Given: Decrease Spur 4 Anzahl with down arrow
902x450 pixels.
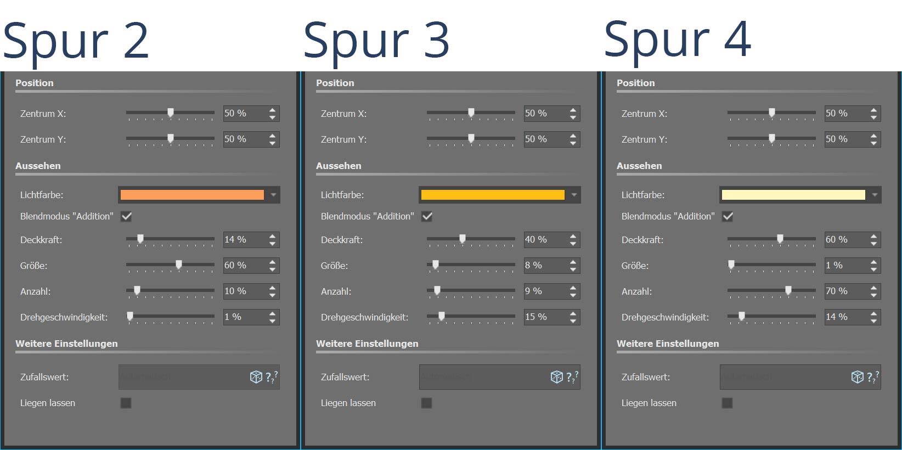Looking at the screenshot, I should (874, 295).
